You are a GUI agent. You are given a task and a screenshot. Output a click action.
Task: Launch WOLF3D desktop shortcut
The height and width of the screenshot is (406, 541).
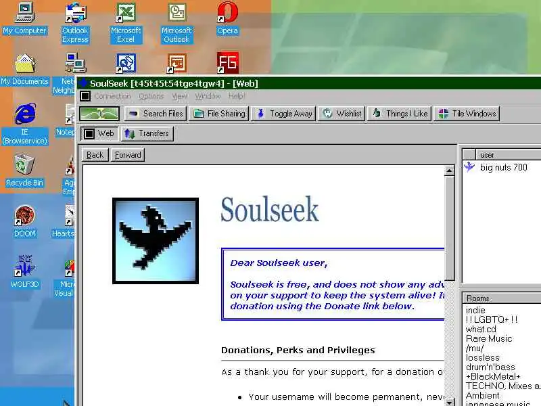[25, 272]
